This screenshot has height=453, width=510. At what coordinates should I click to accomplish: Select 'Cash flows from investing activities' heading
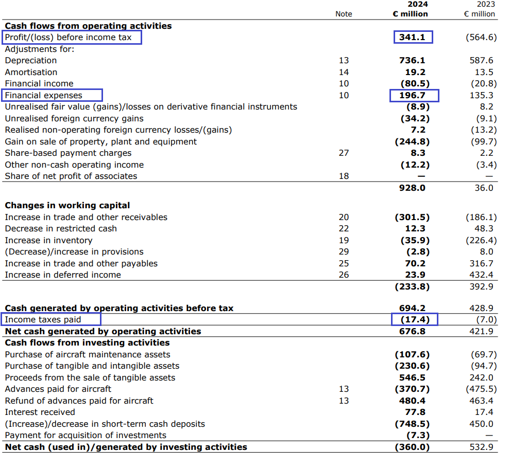(87, 342)
